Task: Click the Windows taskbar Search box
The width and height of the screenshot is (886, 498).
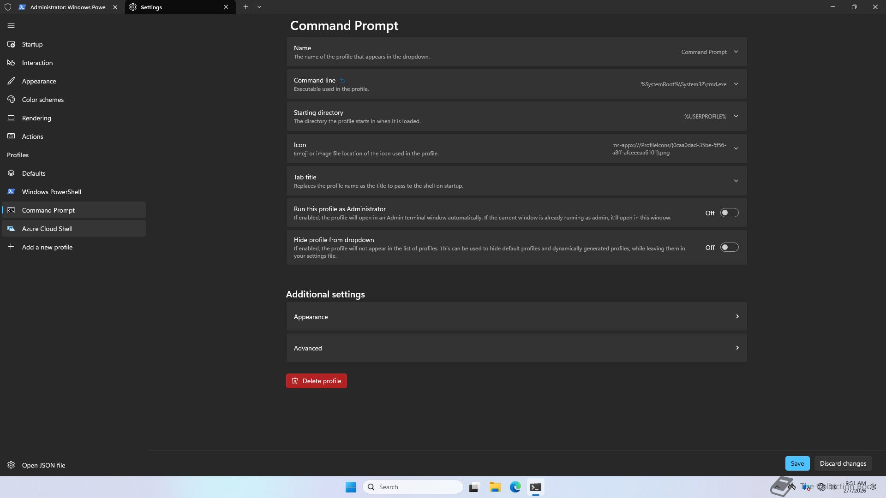Action: (x=413, y=487)
